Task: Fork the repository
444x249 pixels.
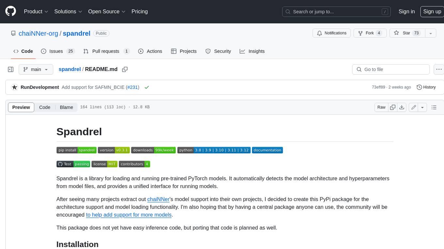Action: coord(370,33)
